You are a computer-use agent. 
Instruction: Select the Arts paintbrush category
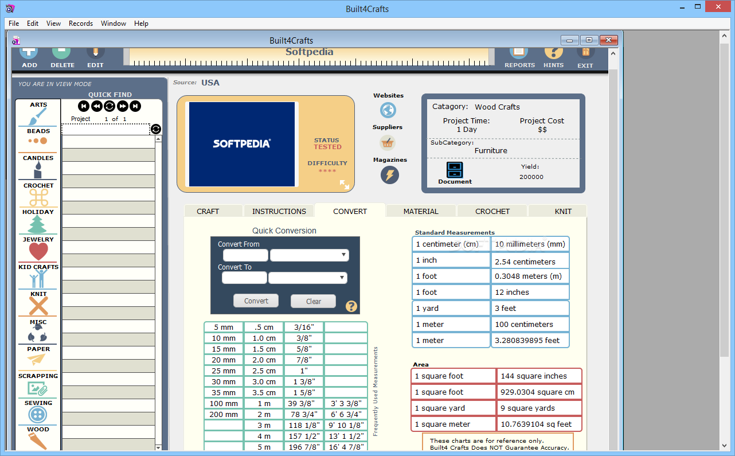tap(38, 117)
